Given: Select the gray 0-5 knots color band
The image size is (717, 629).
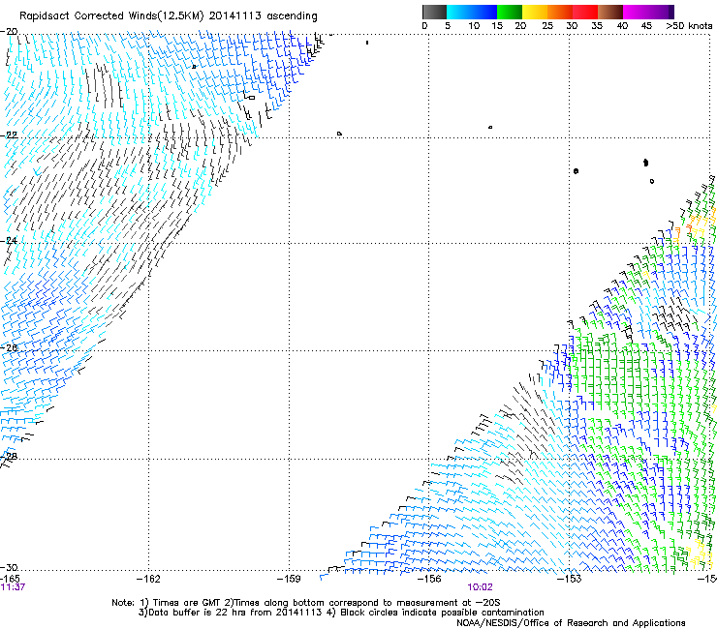Looking at the screenshot, I should [434, 12].
